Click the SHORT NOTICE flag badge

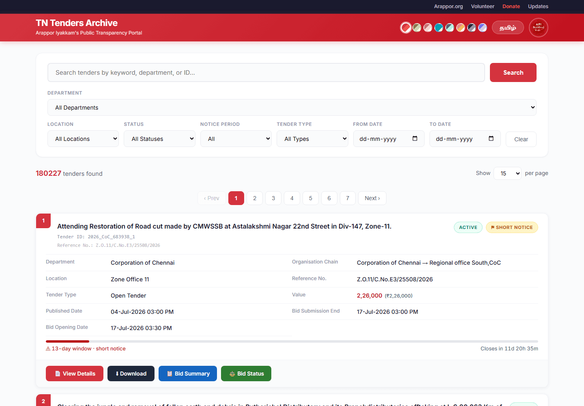point(512,227)
